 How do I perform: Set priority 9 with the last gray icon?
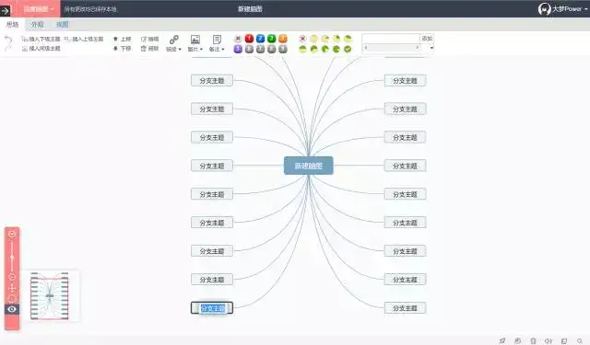(x=283, y=49)
